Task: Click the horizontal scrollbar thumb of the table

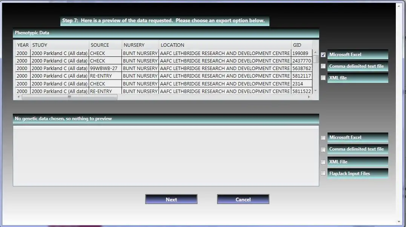Action: tap(69, 97)
